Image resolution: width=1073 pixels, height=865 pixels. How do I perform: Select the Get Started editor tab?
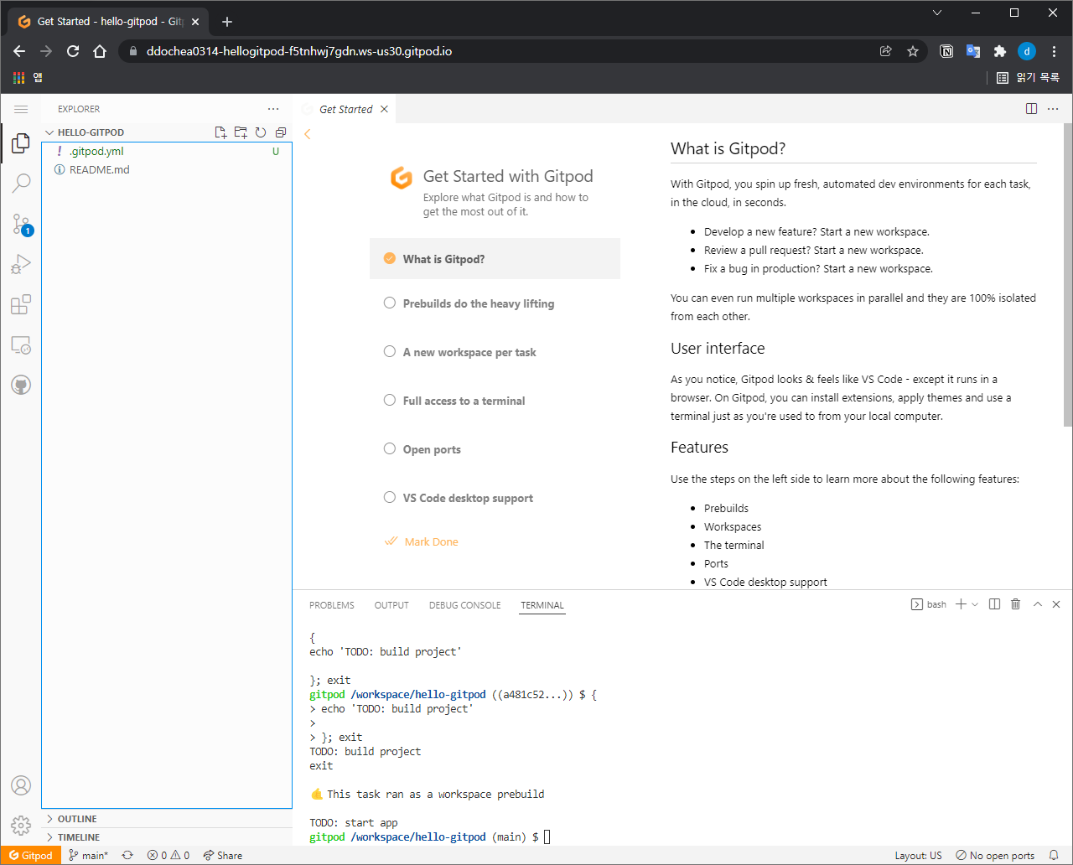tap(345, 109)
